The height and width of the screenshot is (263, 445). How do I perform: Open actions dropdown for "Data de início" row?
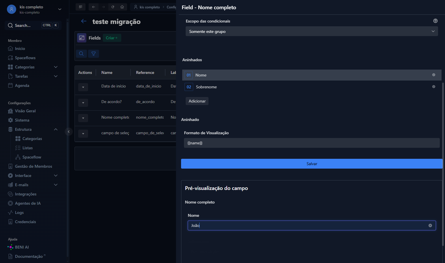(x=83, y=87)
